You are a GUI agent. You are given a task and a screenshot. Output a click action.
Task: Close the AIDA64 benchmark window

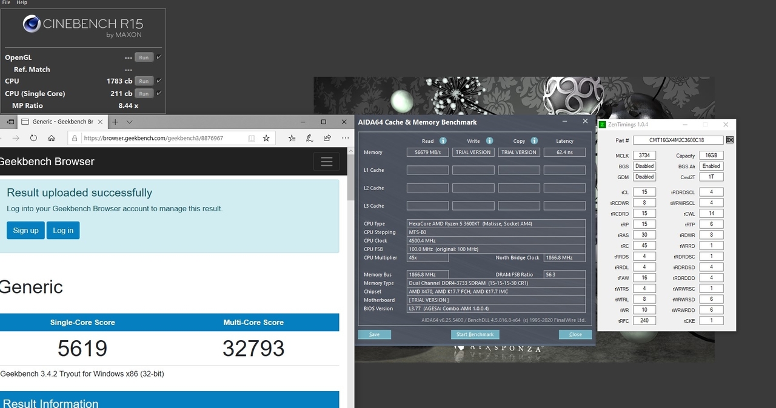pyautogui.click(x=585, y=121)
